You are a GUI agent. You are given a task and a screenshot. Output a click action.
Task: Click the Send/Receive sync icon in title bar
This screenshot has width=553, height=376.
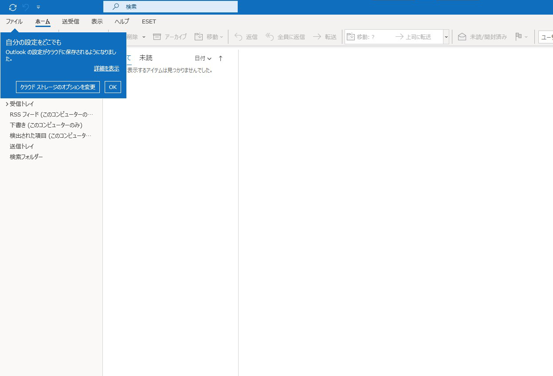point(13,7)
